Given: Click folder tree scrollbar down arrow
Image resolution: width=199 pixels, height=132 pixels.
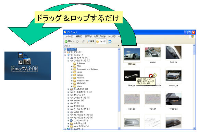Looking at the screenshot, I should (119, 128).
